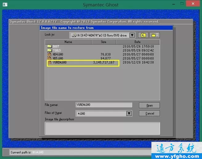Select the YUREN.GHO image file icon
This screenshot has width=202, height=159.
pos(49,62)
